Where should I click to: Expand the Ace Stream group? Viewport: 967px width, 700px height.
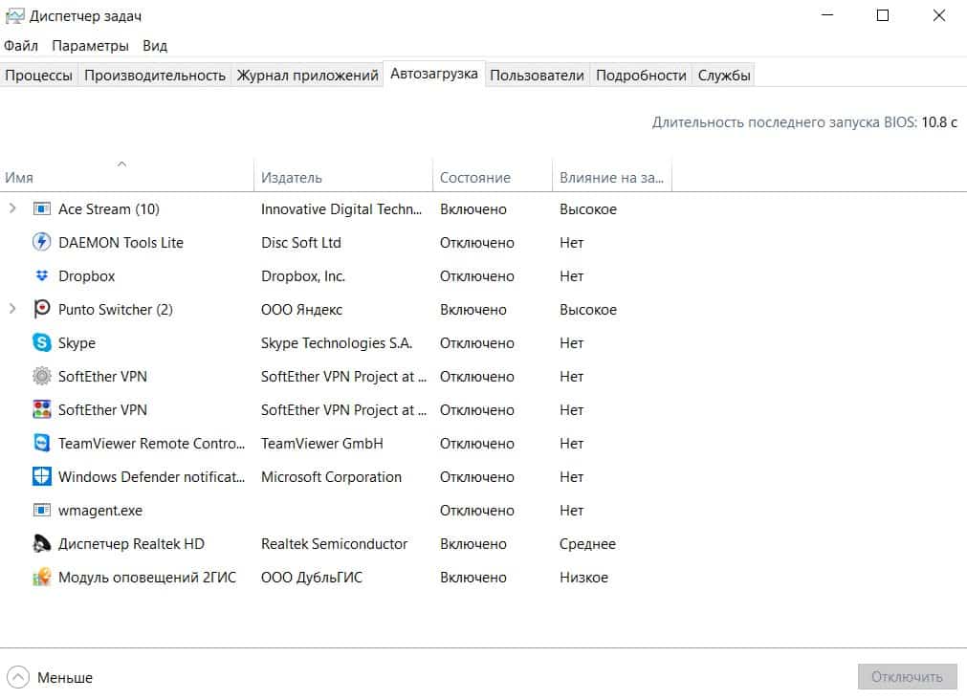click(12, 208)
